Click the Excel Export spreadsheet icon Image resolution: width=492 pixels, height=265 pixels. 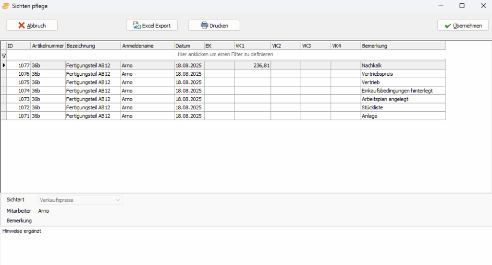pyautogui.click(x=136, y=25)
